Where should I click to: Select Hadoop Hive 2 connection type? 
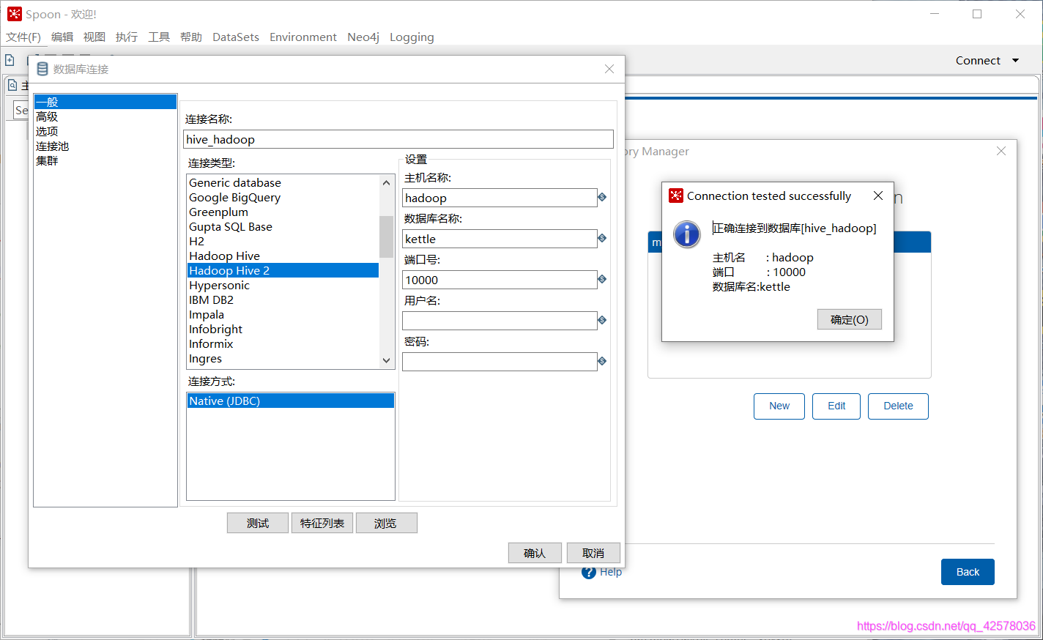[x=283, y=270]
